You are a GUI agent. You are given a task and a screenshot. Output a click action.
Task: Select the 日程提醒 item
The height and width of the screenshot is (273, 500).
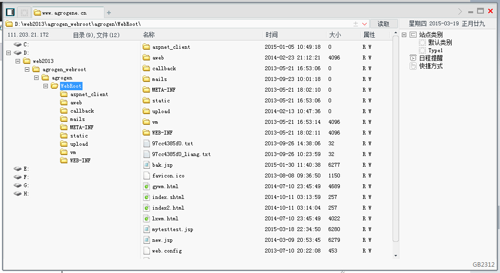click(431, 58)
